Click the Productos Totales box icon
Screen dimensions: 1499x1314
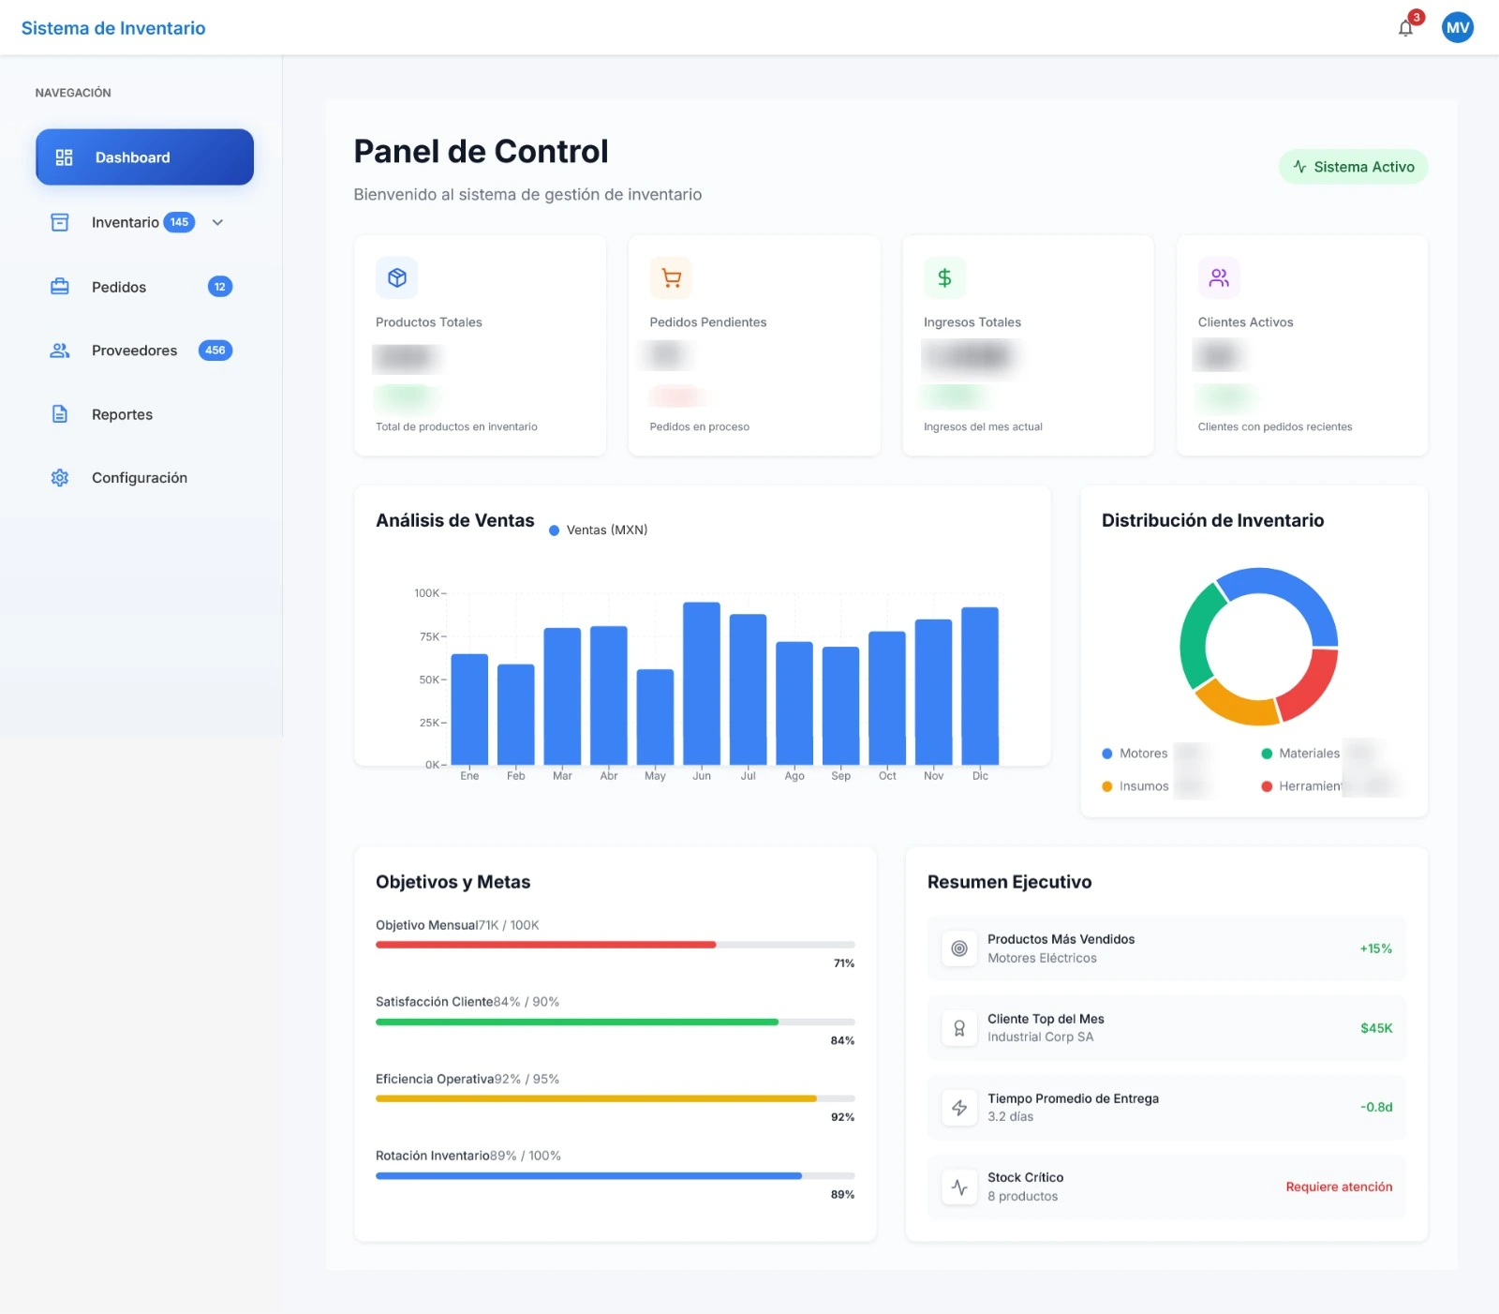396,277
